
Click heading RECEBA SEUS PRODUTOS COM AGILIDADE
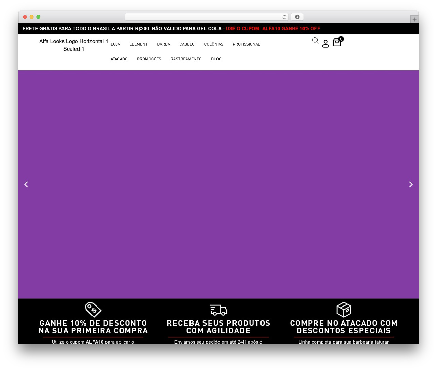tap(218, 327)
